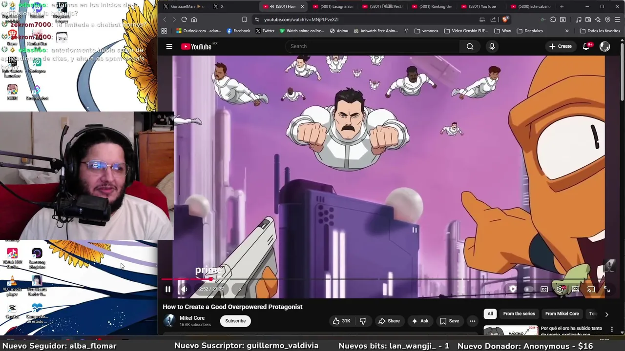
Task: Open the VLC media player desktop shortcut
Action: click(x=12, y=286)
